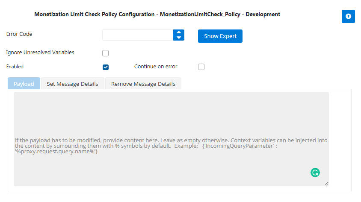Screen dimensions: 361x202
Task: Click the Error Code label
Action: [19, 34]
